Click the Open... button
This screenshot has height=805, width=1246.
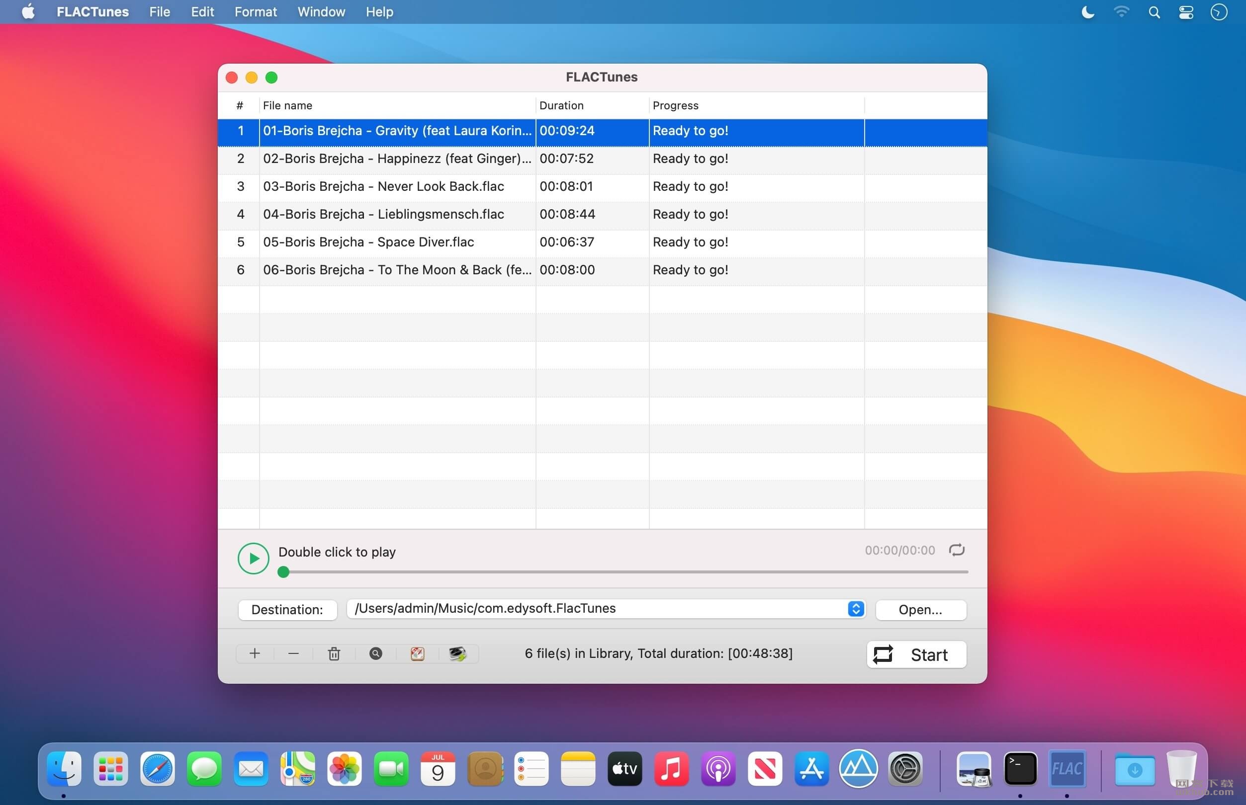coord(920,610)
